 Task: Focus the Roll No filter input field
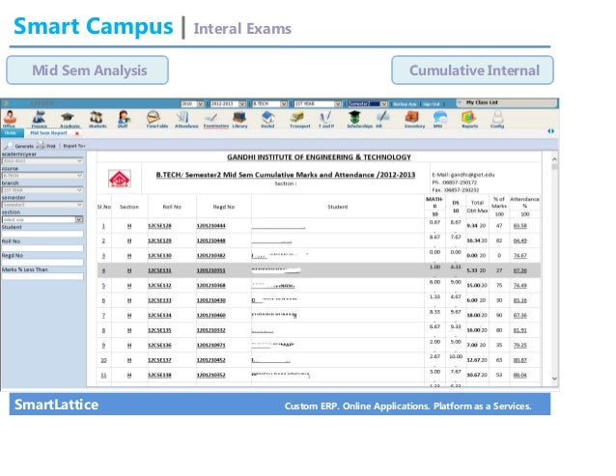[42, 248]
